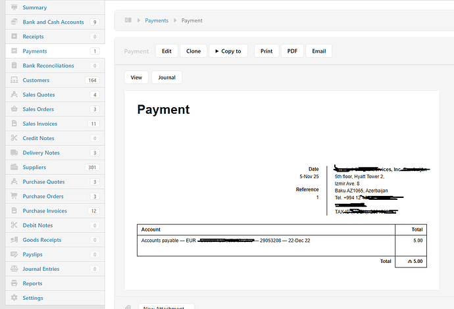Open the Payslips link
Viewport: 454px width, 309px height.
(32, 254)
